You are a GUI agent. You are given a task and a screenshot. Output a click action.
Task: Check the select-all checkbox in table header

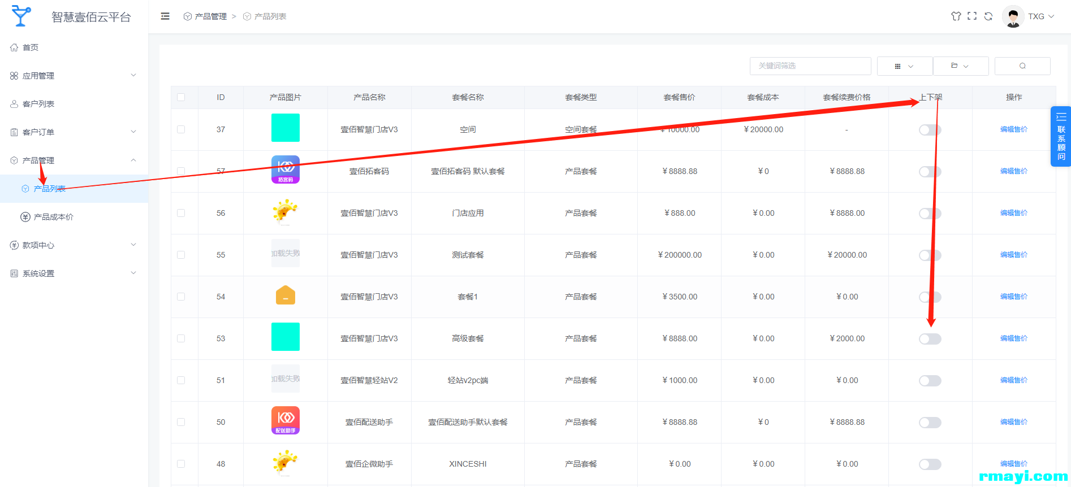click(x=181, y=97)
